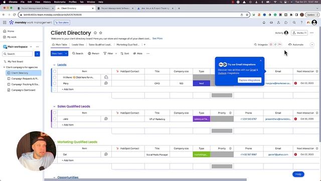Open the notifications bell
The image size is (321, 181).
[x=264, y=22]
